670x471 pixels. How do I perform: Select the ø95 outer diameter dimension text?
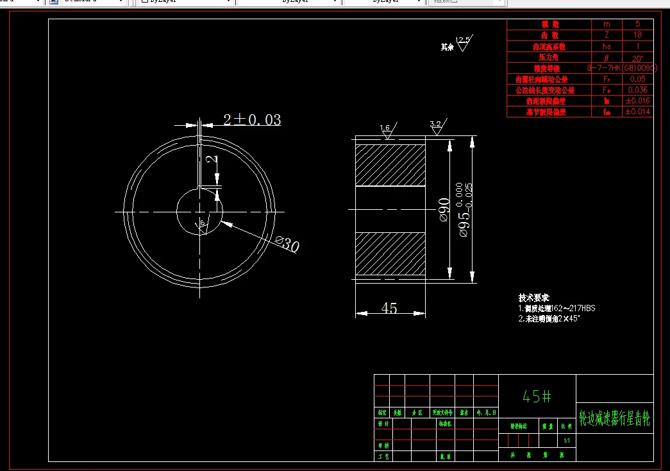click(x=464, y=224)
